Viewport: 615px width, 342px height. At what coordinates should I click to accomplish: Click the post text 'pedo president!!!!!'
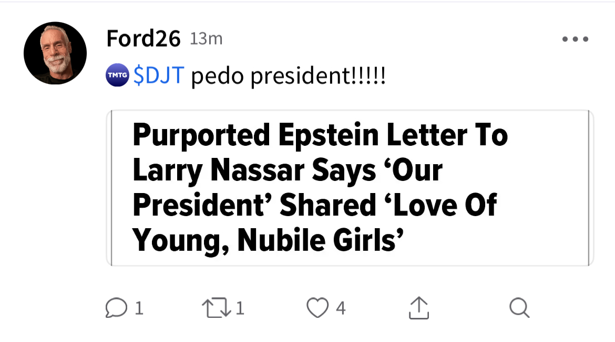[x=288, y=76]
